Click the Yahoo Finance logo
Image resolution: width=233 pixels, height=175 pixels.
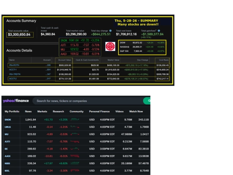point(16,101)
